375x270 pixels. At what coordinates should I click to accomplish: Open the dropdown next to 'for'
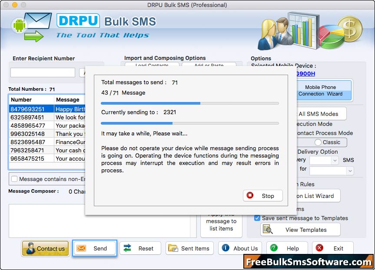click(332, 171)
